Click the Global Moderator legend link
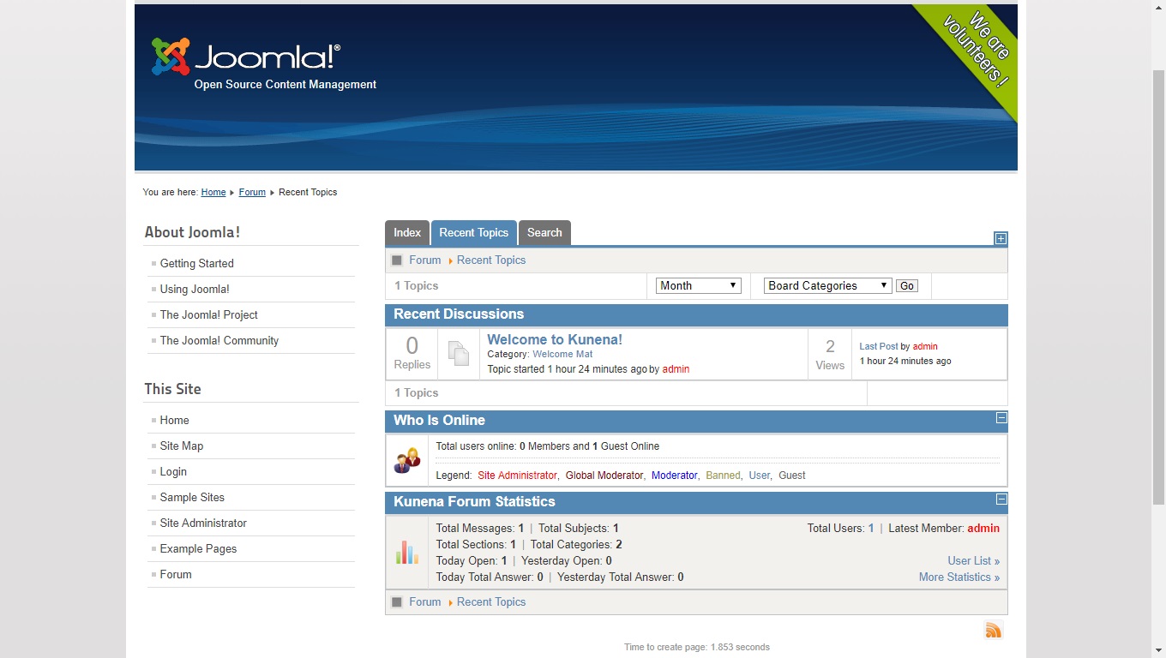The image size is (1166, 658). (x=604, y=475)
